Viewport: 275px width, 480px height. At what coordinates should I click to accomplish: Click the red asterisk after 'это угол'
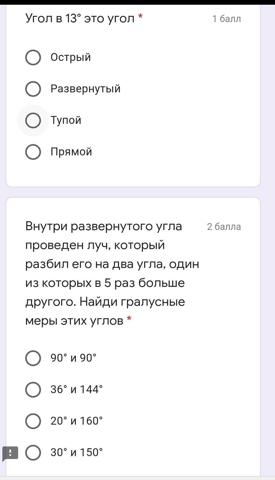[140, 17]
